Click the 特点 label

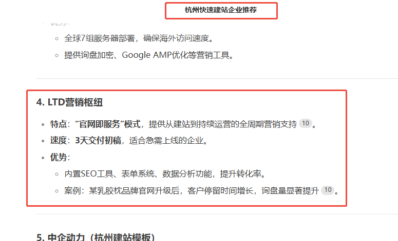(58, 124)
